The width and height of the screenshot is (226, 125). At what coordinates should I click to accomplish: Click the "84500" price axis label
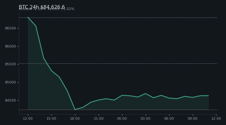10,100
